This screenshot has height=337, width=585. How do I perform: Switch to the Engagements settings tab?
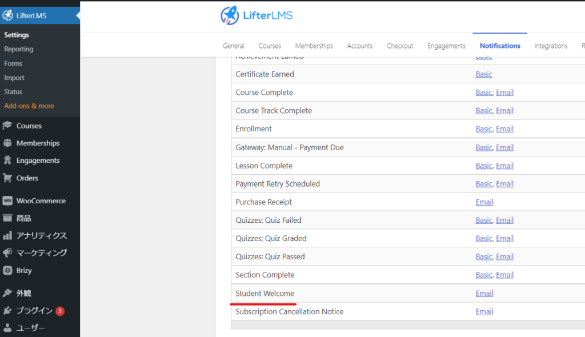click(446, 46)
